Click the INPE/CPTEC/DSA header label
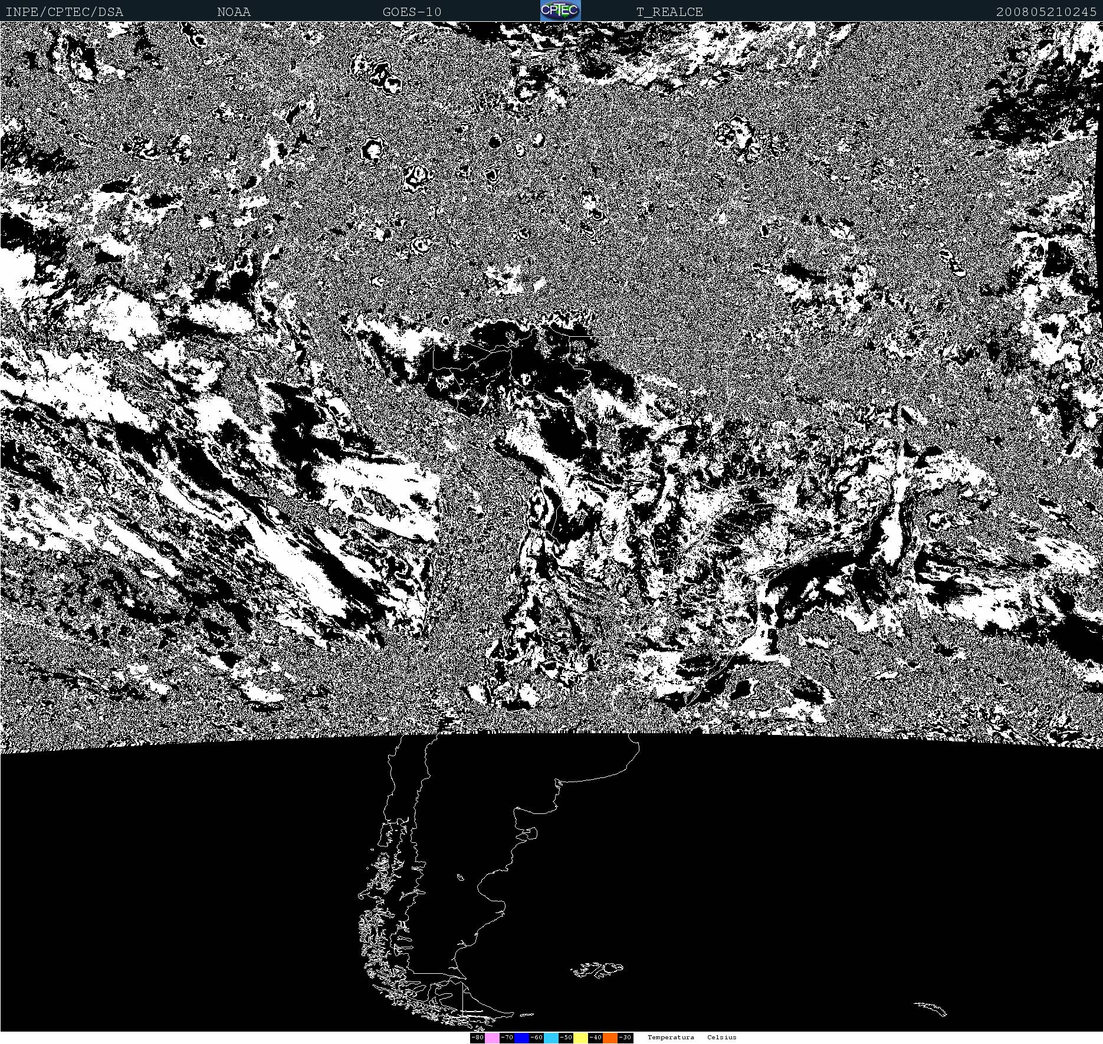 coord(64,12)
